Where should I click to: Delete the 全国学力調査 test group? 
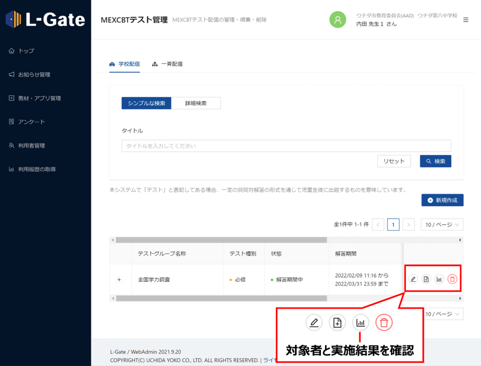click(452, 279)
